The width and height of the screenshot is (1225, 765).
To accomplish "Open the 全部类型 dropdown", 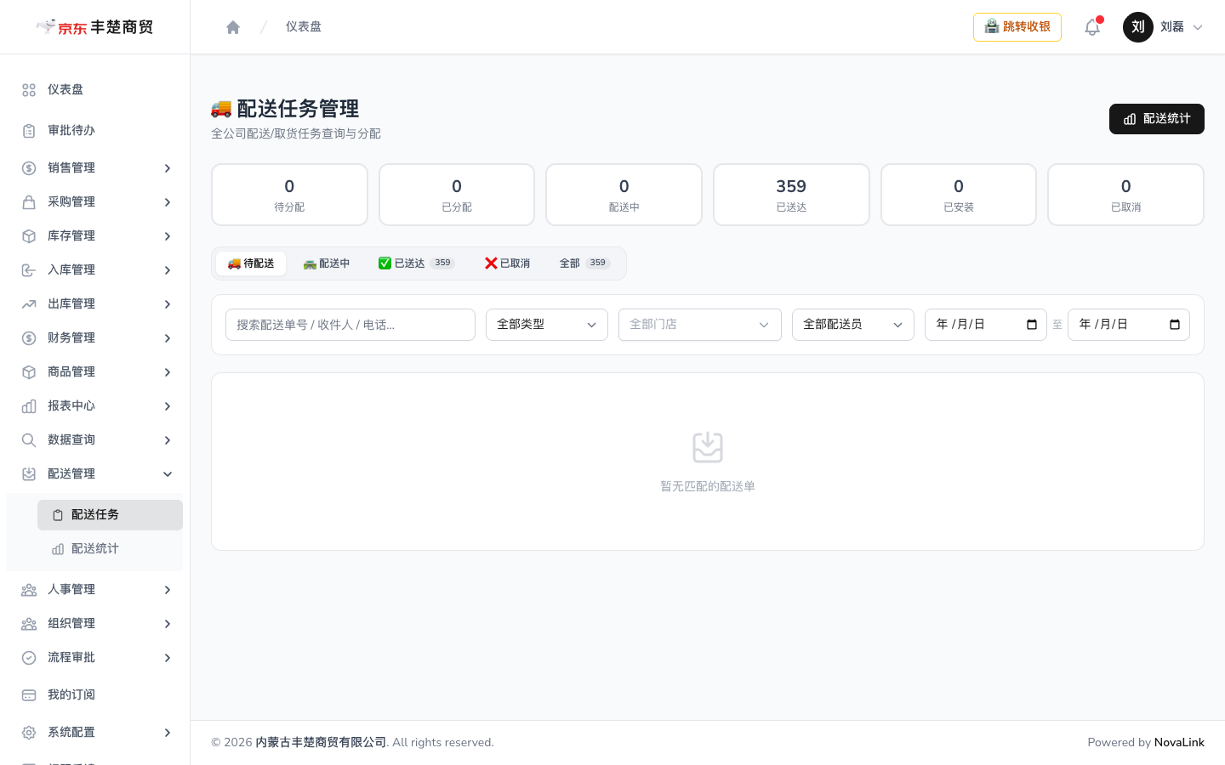I will [x=547, y=325].
